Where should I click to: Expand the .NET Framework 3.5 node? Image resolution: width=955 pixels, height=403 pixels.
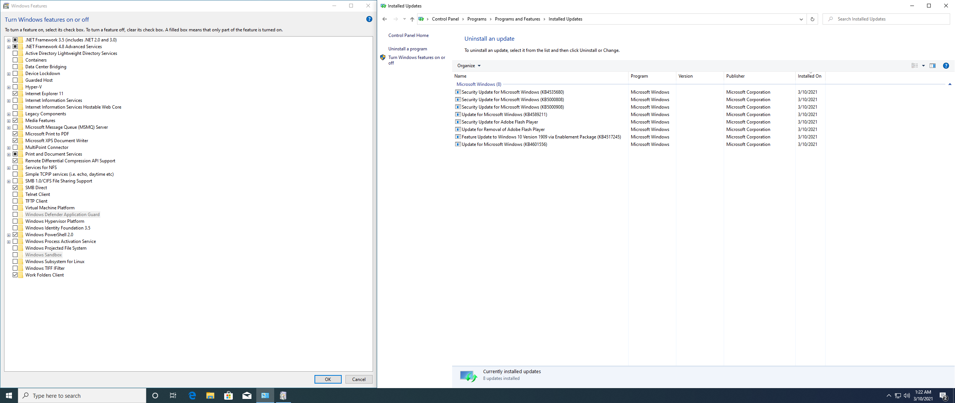click(9, 40)
